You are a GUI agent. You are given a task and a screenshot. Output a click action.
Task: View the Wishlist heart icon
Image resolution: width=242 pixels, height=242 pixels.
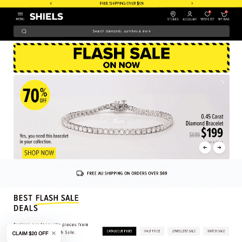pos(207,14)
